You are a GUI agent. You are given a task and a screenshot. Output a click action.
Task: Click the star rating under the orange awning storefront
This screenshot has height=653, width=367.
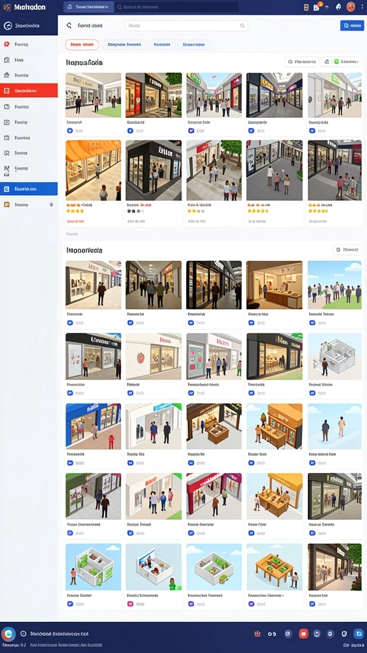pos(75,211)
